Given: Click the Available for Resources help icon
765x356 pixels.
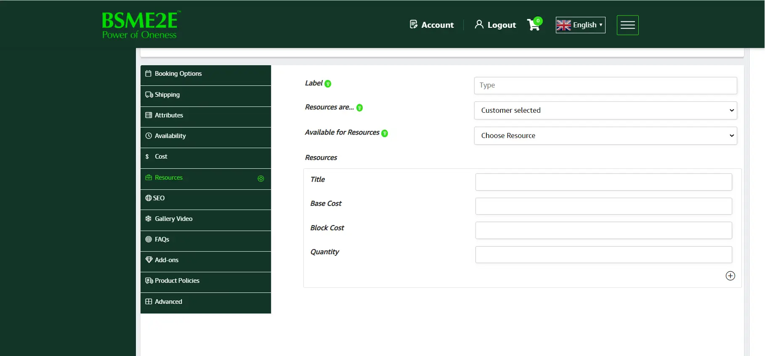Looking at the screenshot, I should (384, 133).
